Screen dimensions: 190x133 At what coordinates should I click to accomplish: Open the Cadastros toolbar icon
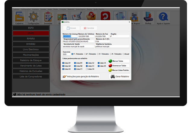pyautogui.click(x=19, y=17)
